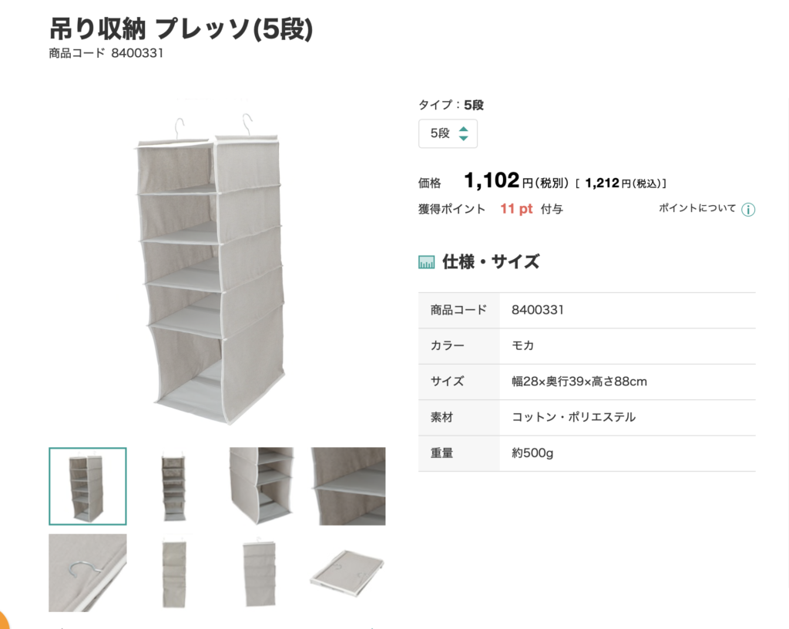
Task: Click the main hanging organizer product image
Action: pos(210,269)
